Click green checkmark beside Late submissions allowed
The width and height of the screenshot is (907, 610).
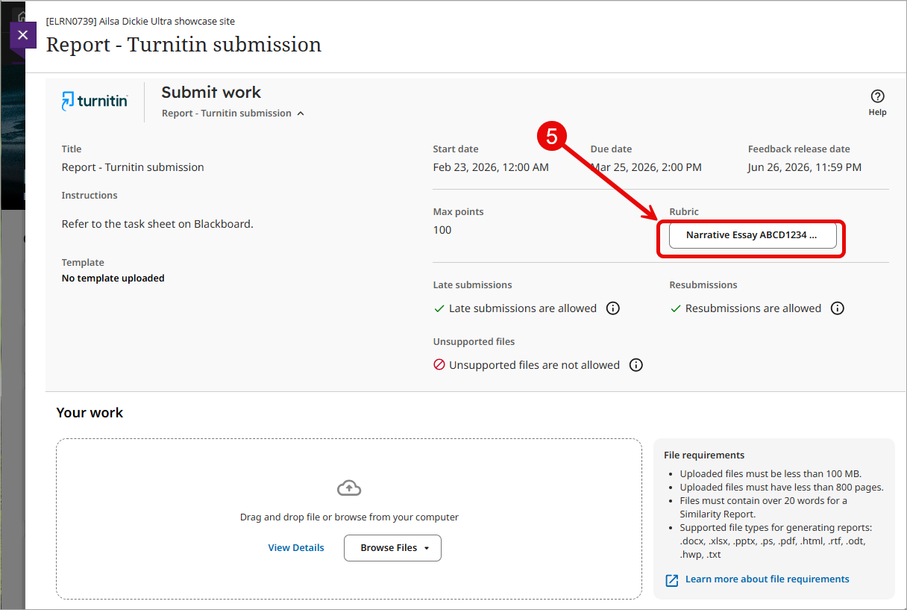point(439,308)
